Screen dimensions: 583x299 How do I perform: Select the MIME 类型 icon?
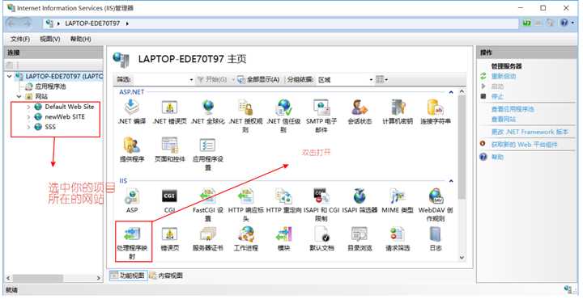[x=398, y=196]
